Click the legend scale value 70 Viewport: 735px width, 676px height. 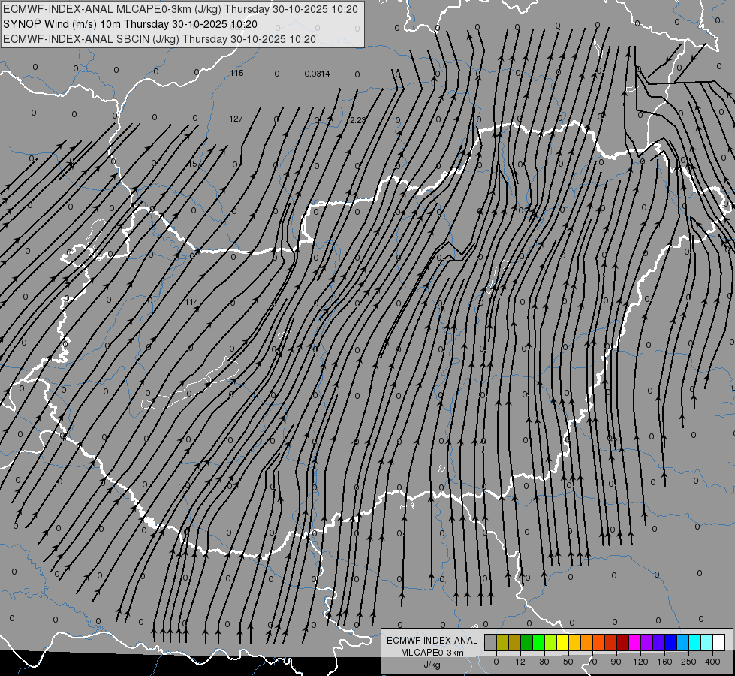(x=592, y=662)
